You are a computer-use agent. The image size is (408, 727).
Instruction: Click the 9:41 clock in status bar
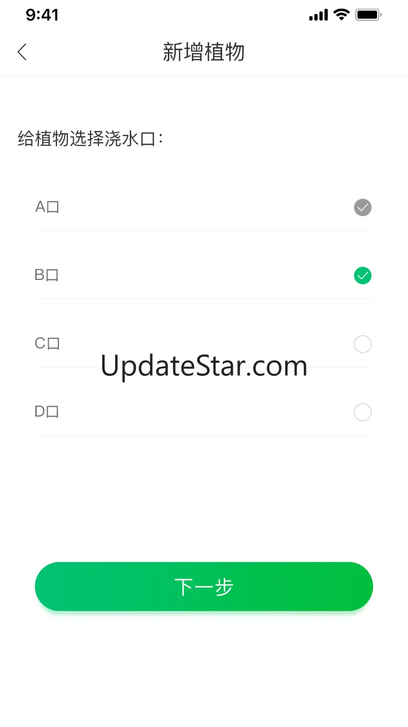[x=42, y=15]
